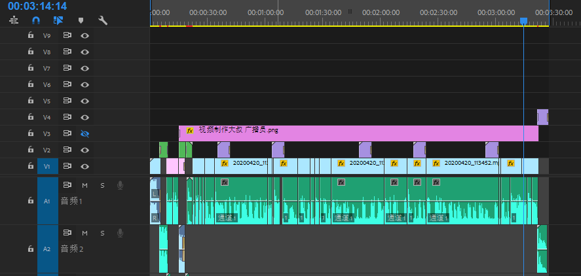The width and height of the screenshot is (581, 276).
Task: Enable voice-over record on A2
Action: (x=120, y=233)
